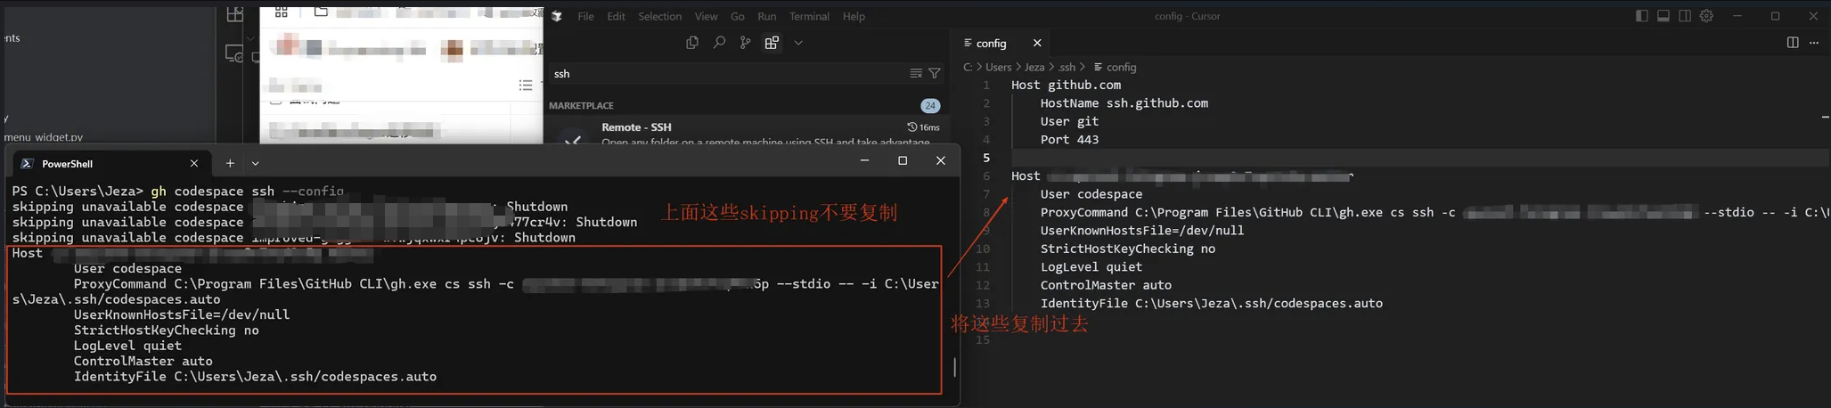Click 'LogLevel quiet' in PowerShell output
Image resolution: width=1831 pixels, height=408 pixels.
(127, 346)
